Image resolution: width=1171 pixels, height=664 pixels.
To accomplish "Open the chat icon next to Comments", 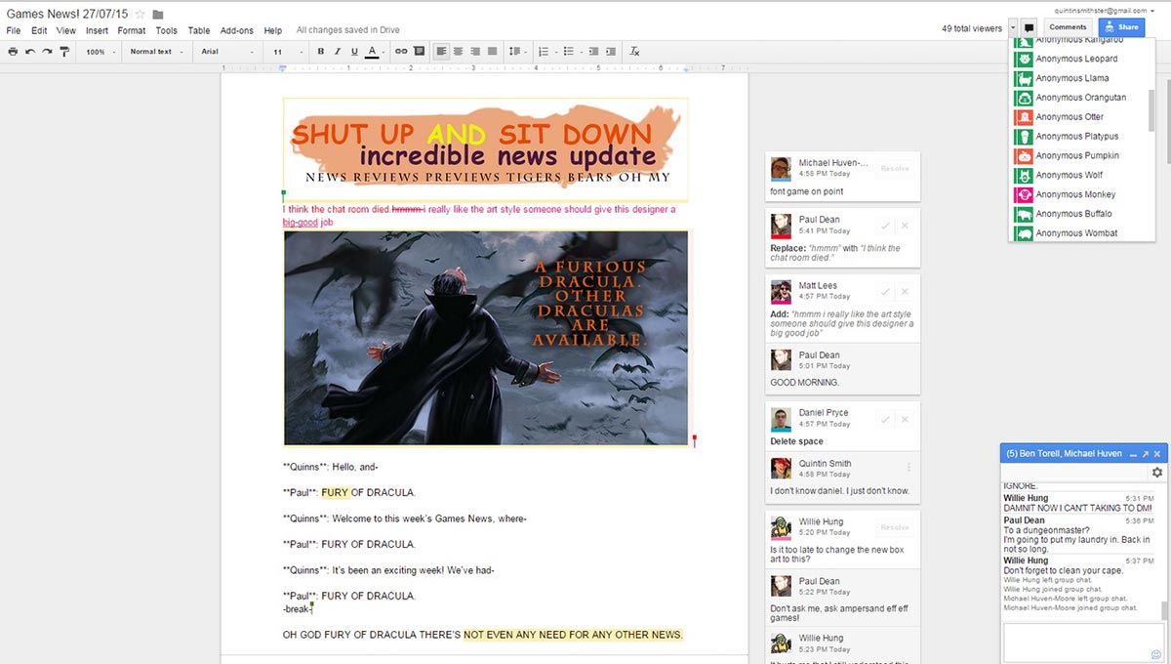I will tap(1029, 28).
